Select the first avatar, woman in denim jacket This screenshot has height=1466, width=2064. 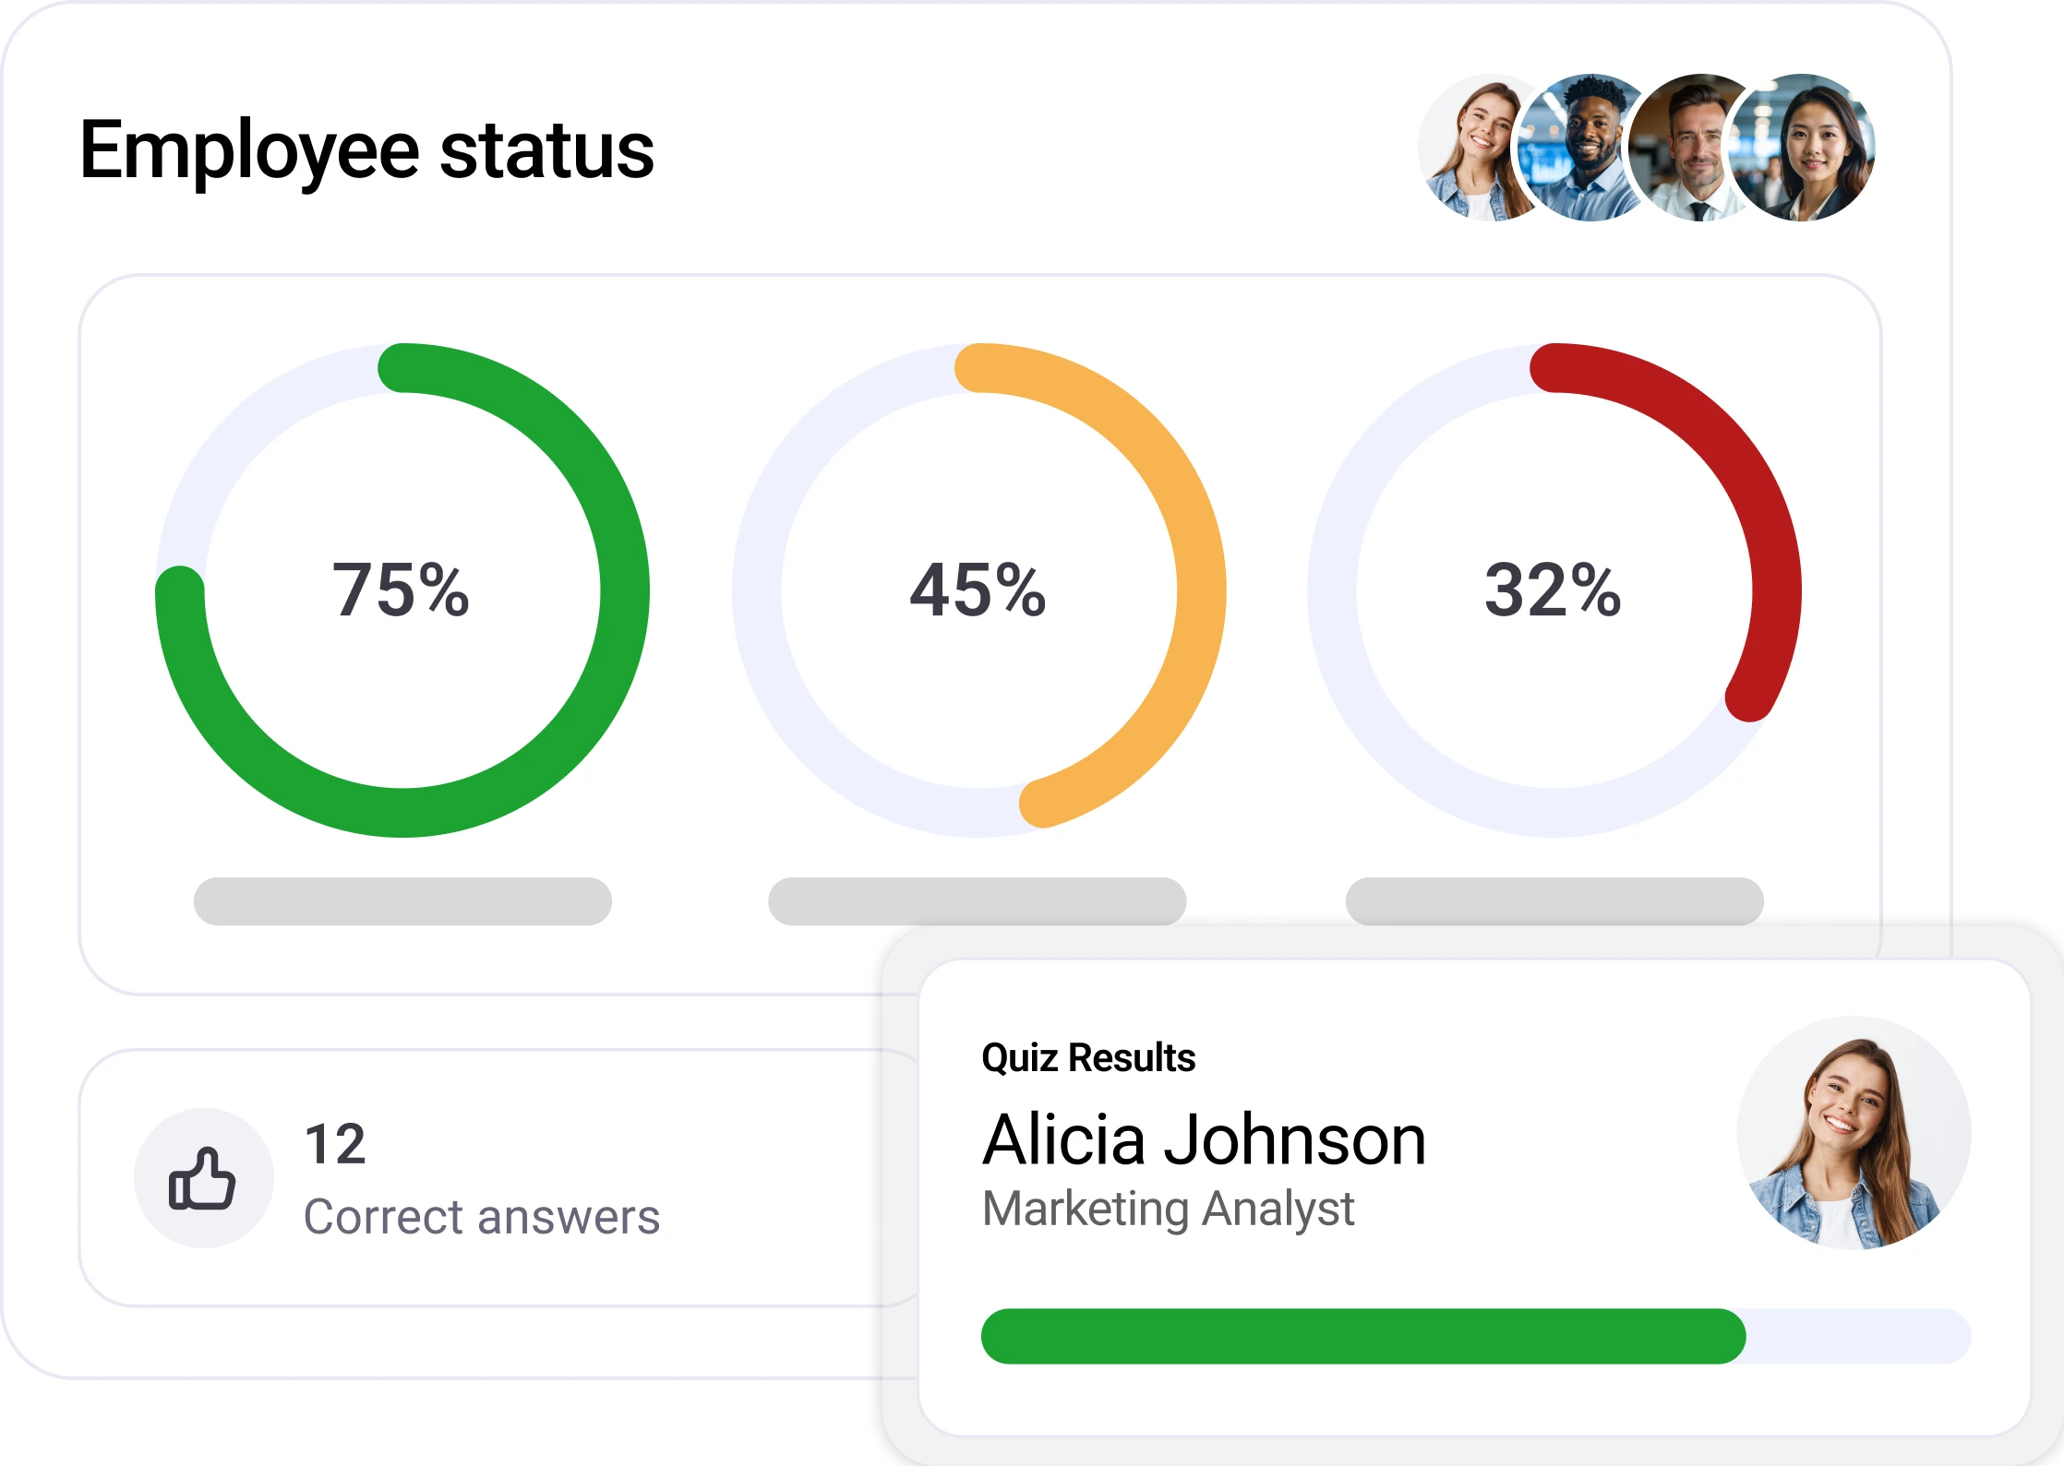pos(1472,148)
